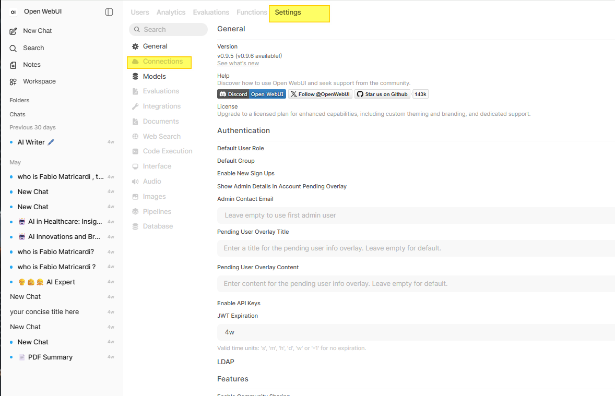Click the Search magnifier icon in sidebar

tap(14, 48)
